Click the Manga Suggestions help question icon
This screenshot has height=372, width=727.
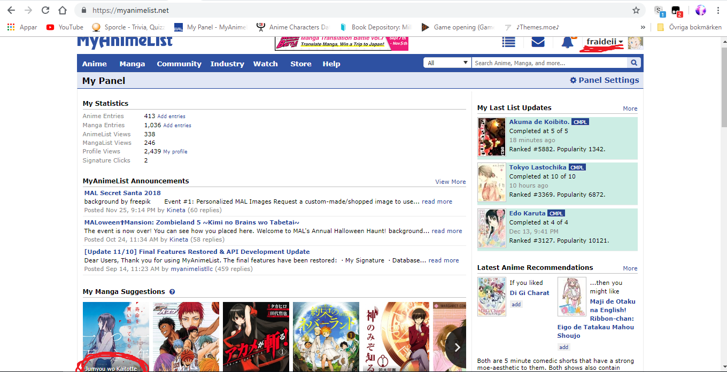pos(172,292)
